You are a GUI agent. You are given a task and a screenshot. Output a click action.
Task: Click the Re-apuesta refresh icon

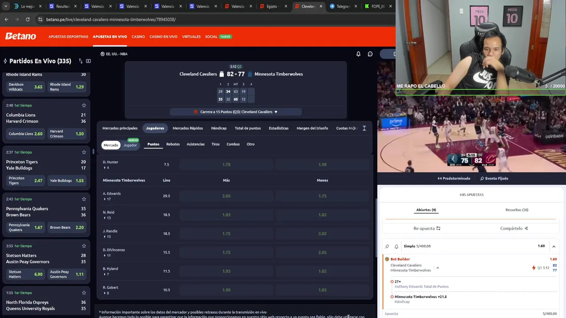(438, 228)
